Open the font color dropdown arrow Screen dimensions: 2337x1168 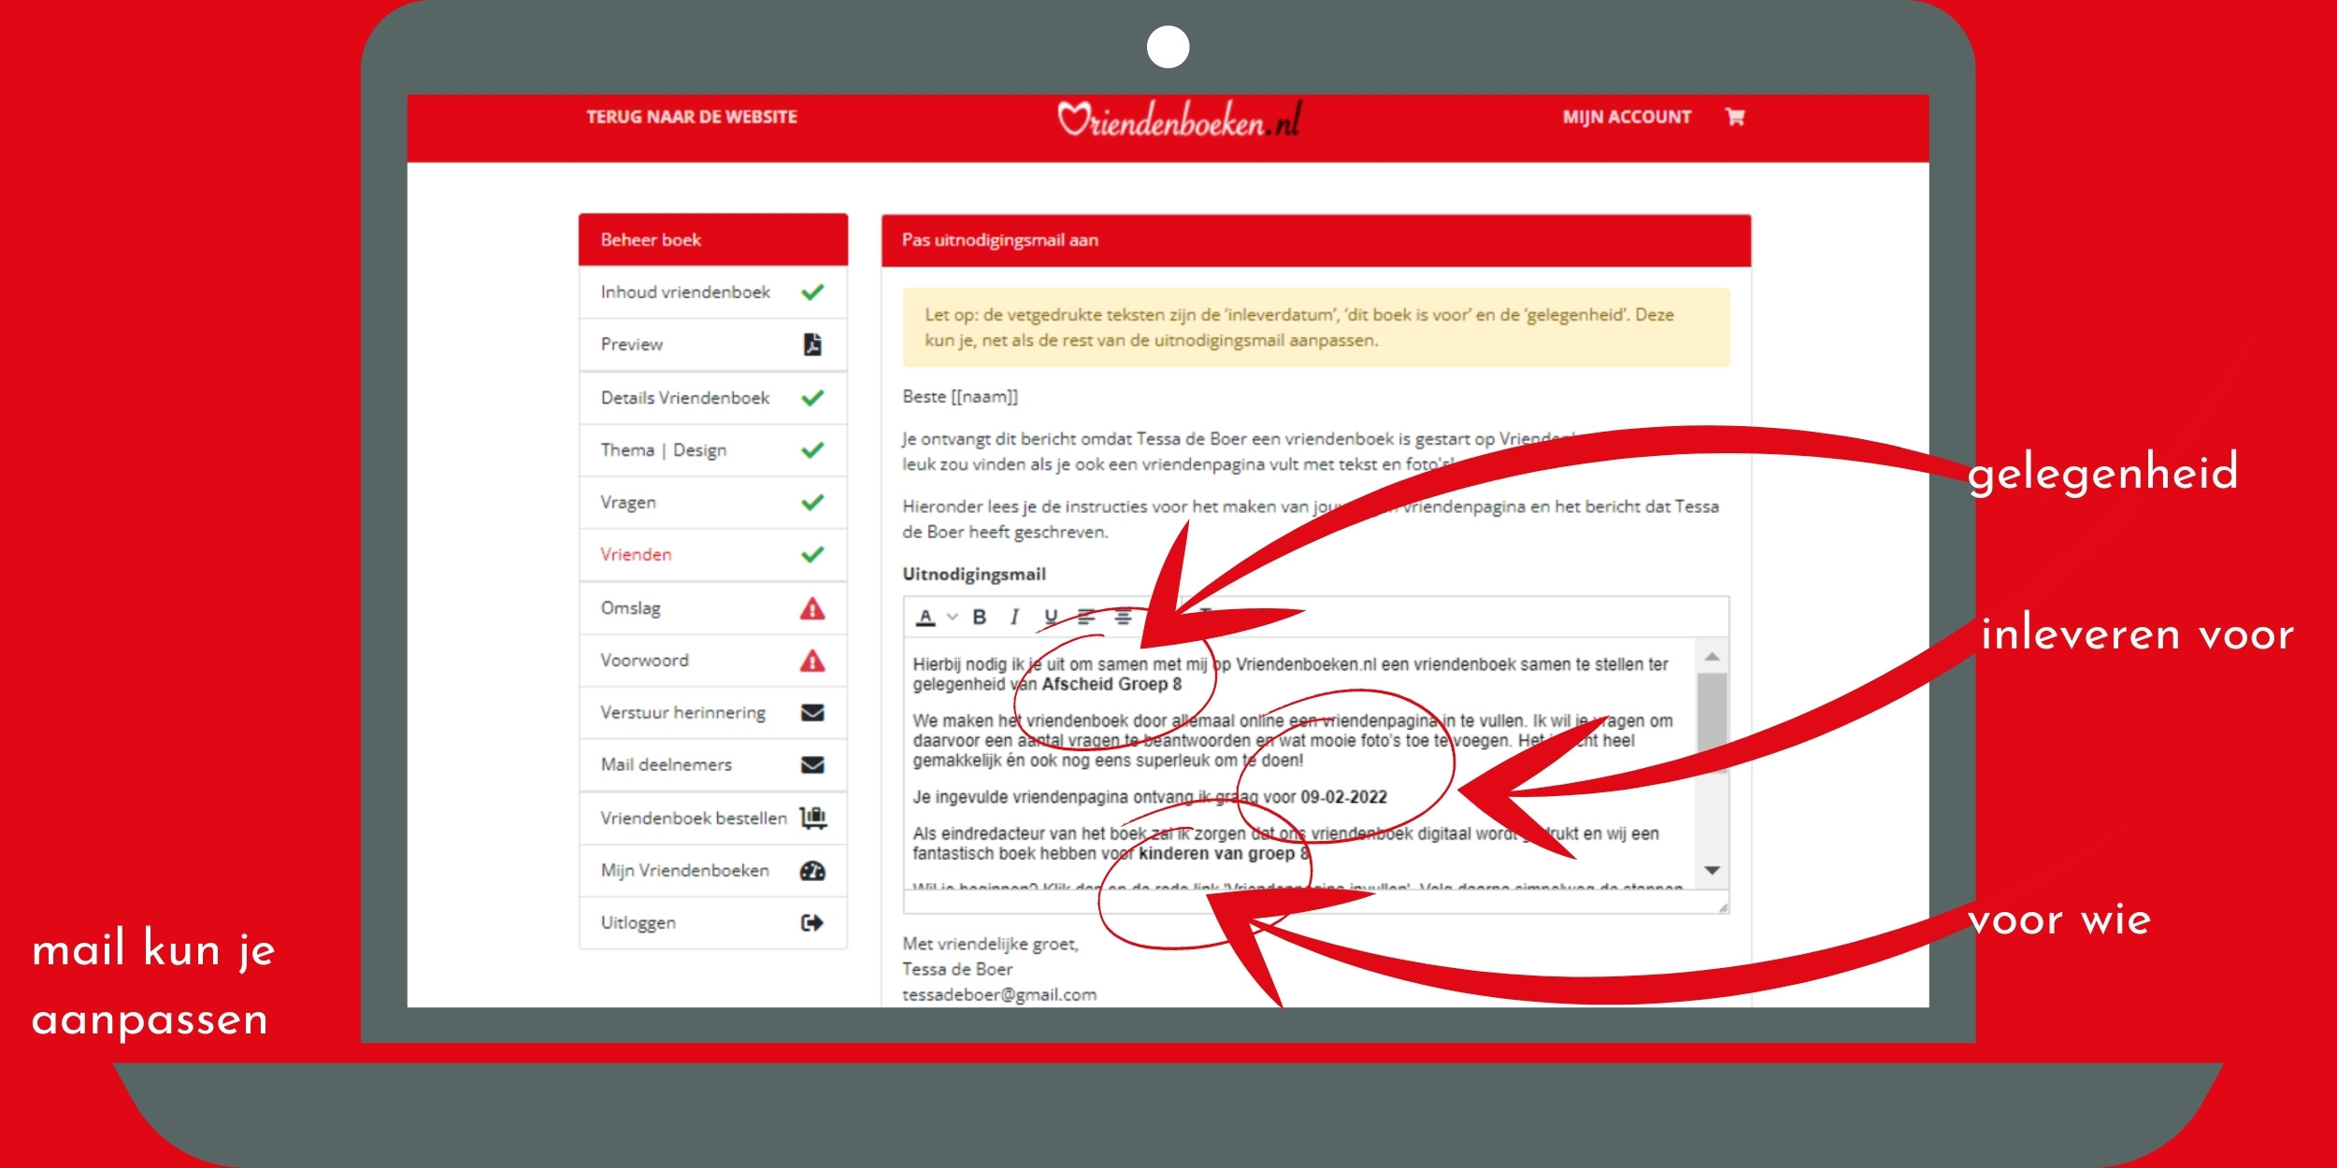click(953, 618)
